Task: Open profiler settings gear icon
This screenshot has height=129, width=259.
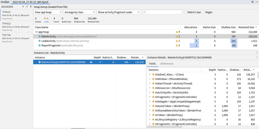Action: [252, 2]
